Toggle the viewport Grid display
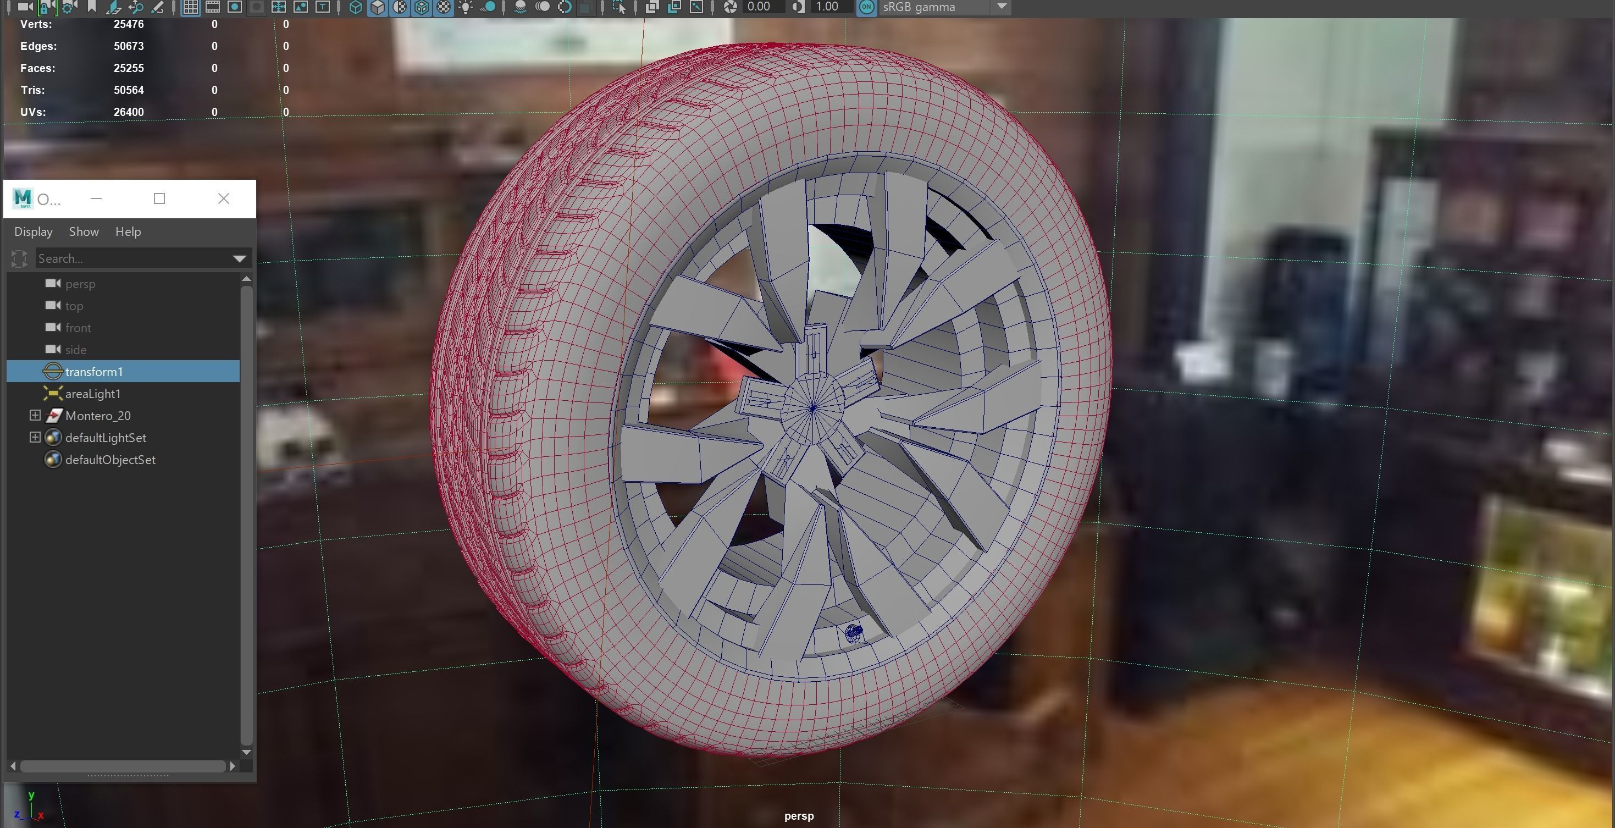This screenshot has width=1615, height=828. [191, 7]
